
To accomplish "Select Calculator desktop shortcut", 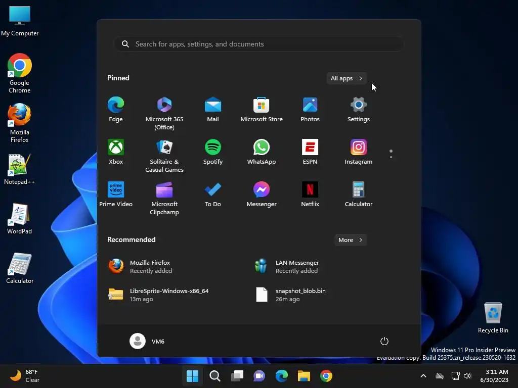I will (x=20, y=268).
